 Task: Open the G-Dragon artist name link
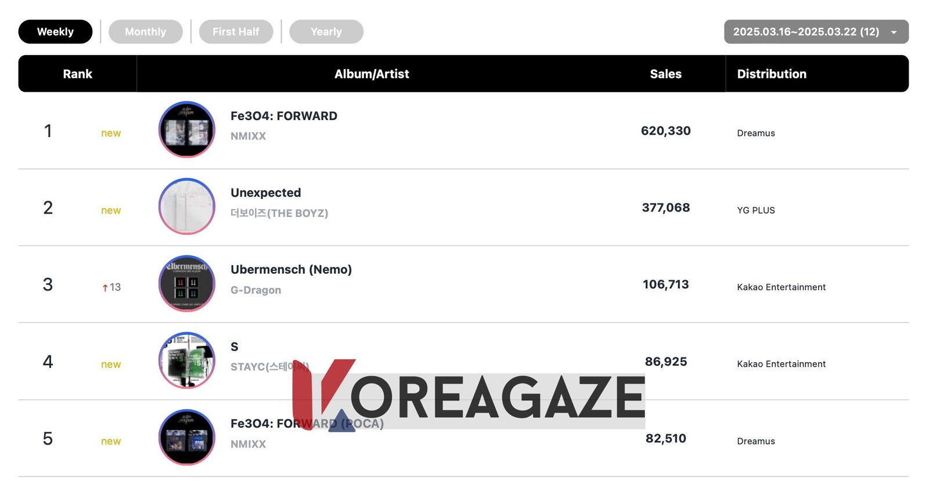255,290
